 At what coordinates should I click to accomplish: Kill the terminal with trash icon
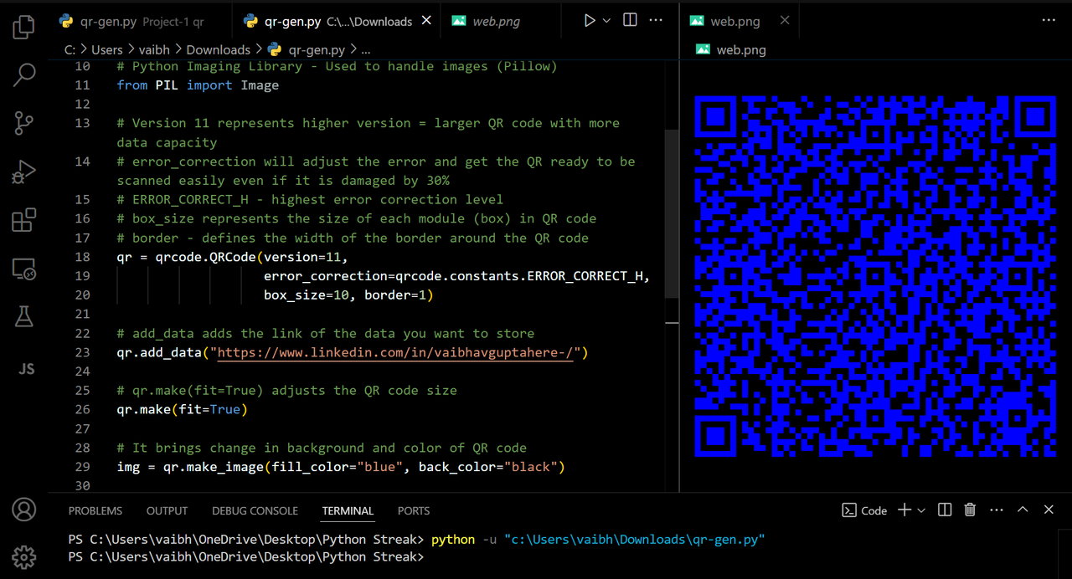tap(970, 510)
